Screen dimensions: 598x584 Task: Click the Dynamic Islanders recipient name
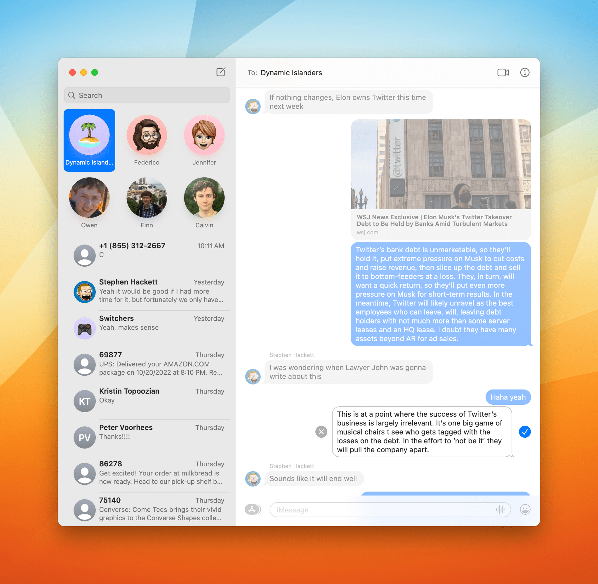pos(291,73)
